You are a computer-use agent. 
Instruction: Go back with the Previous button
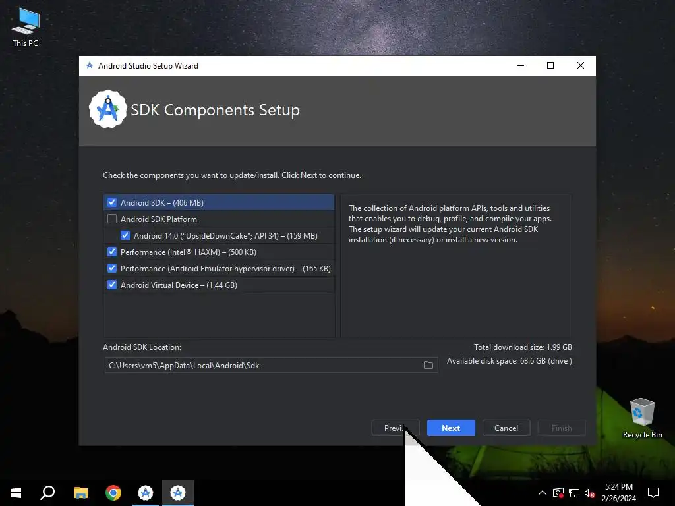pos(396,428)
